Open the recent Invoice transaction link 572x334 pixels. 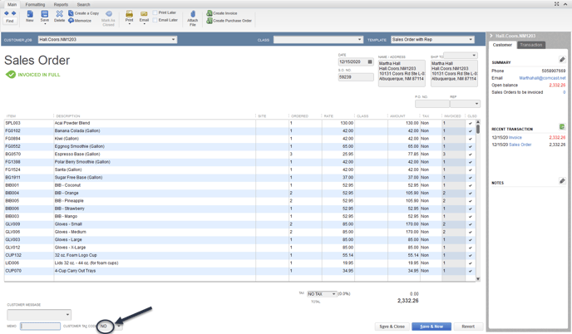(x=515, y=137)
